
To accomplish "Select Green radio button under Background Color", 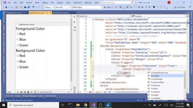I will (x=18, y=67).
